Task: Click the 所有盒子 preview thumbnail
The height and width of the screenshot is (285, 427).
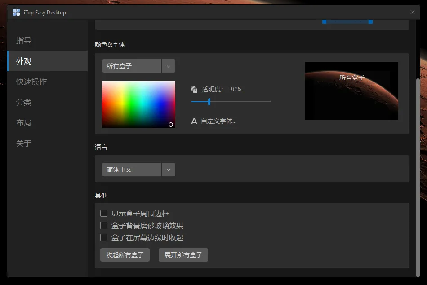Action: pyautogui.click(x=351, y=91)
